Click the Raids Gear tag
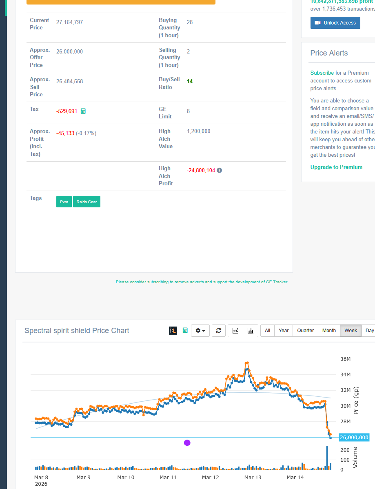Image resolution: width=375 pixels, height=489 pixels. (87, 202)
